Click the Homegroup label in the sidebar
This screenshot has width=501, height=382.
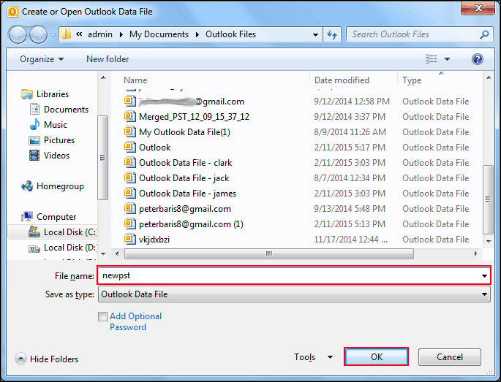pos(60,186)
